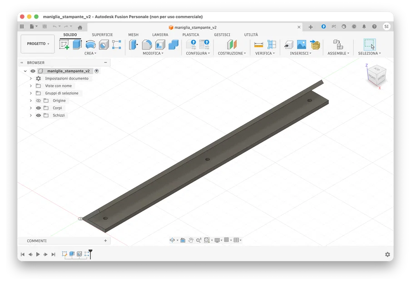Expand the Corpi folder in the browser
Screen dimensions: 411x284
click(30, 108)
